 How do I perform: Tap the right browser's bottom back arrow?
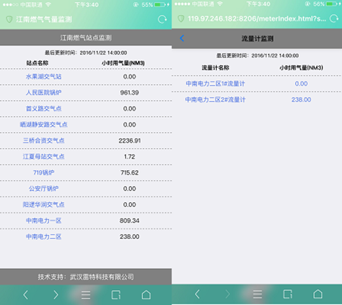[197, 294]
